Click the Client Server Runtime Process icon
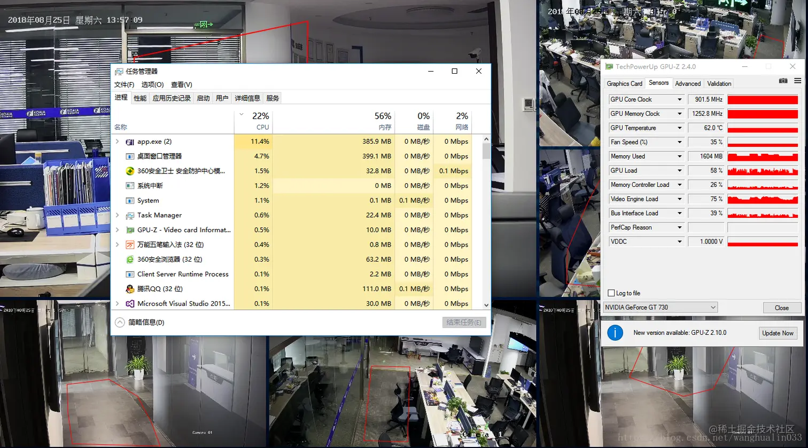Viewport: 808px width, 448px height. 129,274
